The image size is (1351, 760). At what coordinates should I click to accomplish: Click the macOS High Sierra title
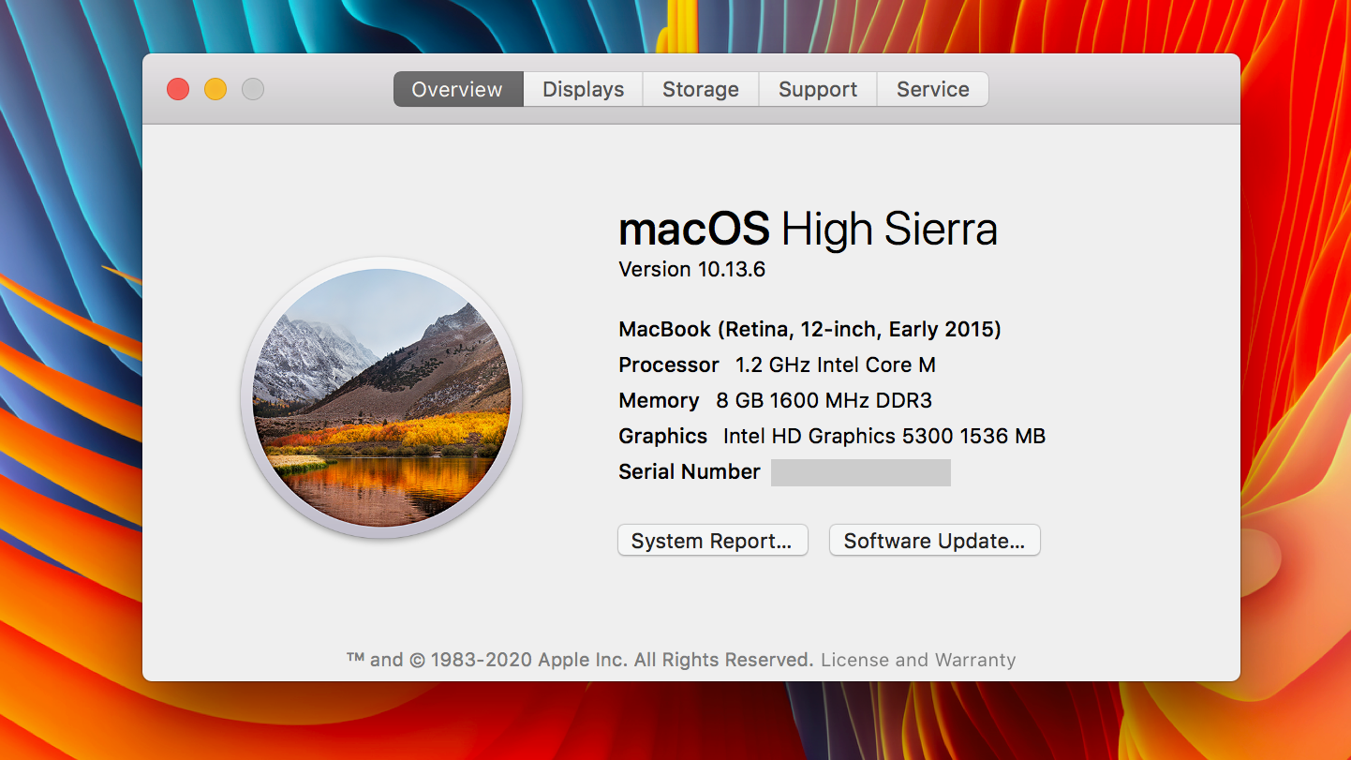click(x=807, y=228)
